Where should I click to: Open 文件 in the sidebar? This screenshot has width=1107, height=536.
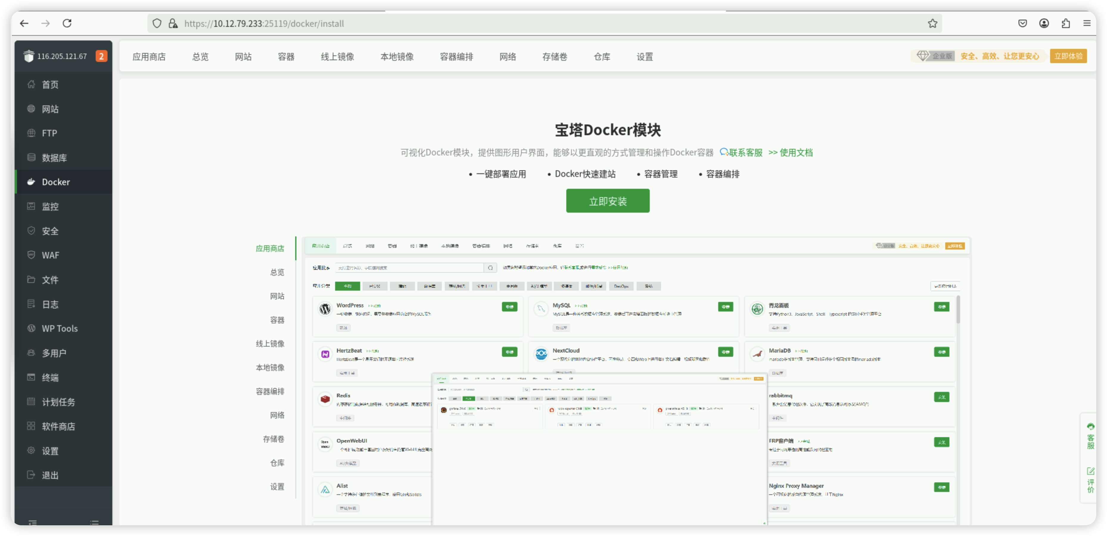click(63, 280)
